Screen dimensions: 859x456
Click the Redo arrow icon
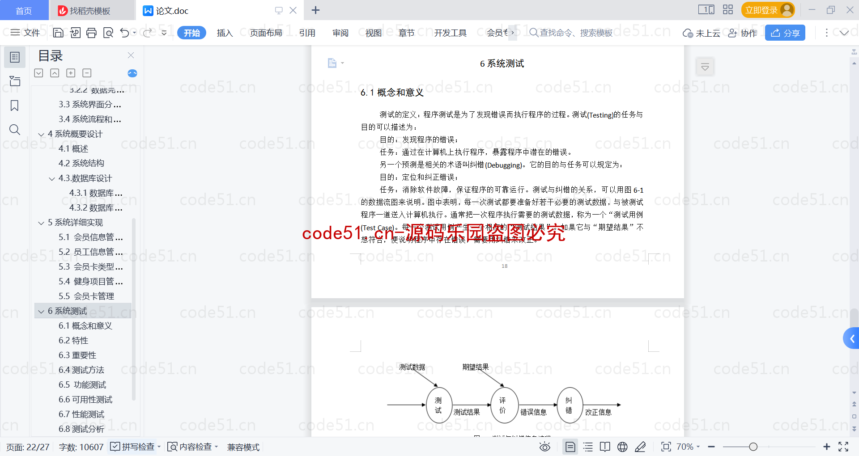pyautogui.click(x=148, y=33)
